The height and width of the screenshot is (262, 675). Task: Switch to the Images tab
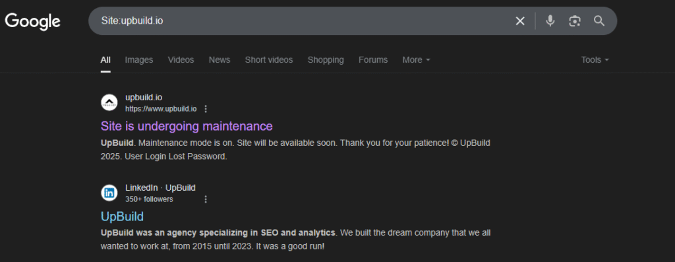tap(138, 60)
